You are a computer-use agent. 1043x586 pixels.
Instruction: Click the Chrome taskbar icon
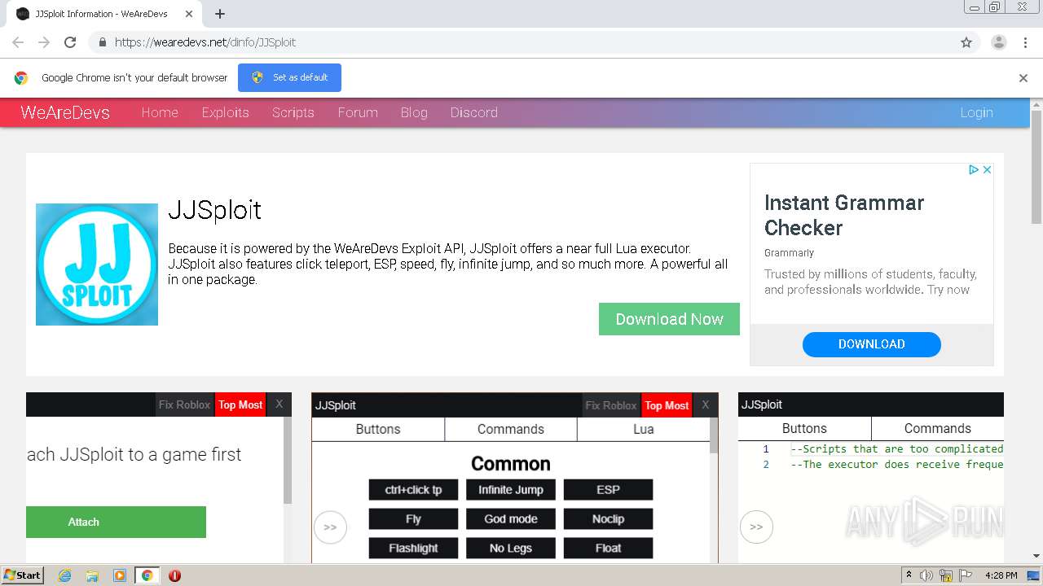(147, 575)
